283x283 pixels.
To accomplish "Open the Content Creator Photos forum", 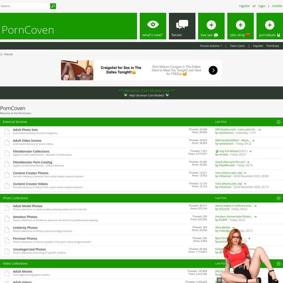I will pyautogui.click(x=31, y=173).
